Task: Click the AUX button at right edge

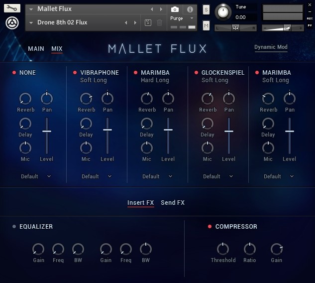Action: [x=310, y=18]
